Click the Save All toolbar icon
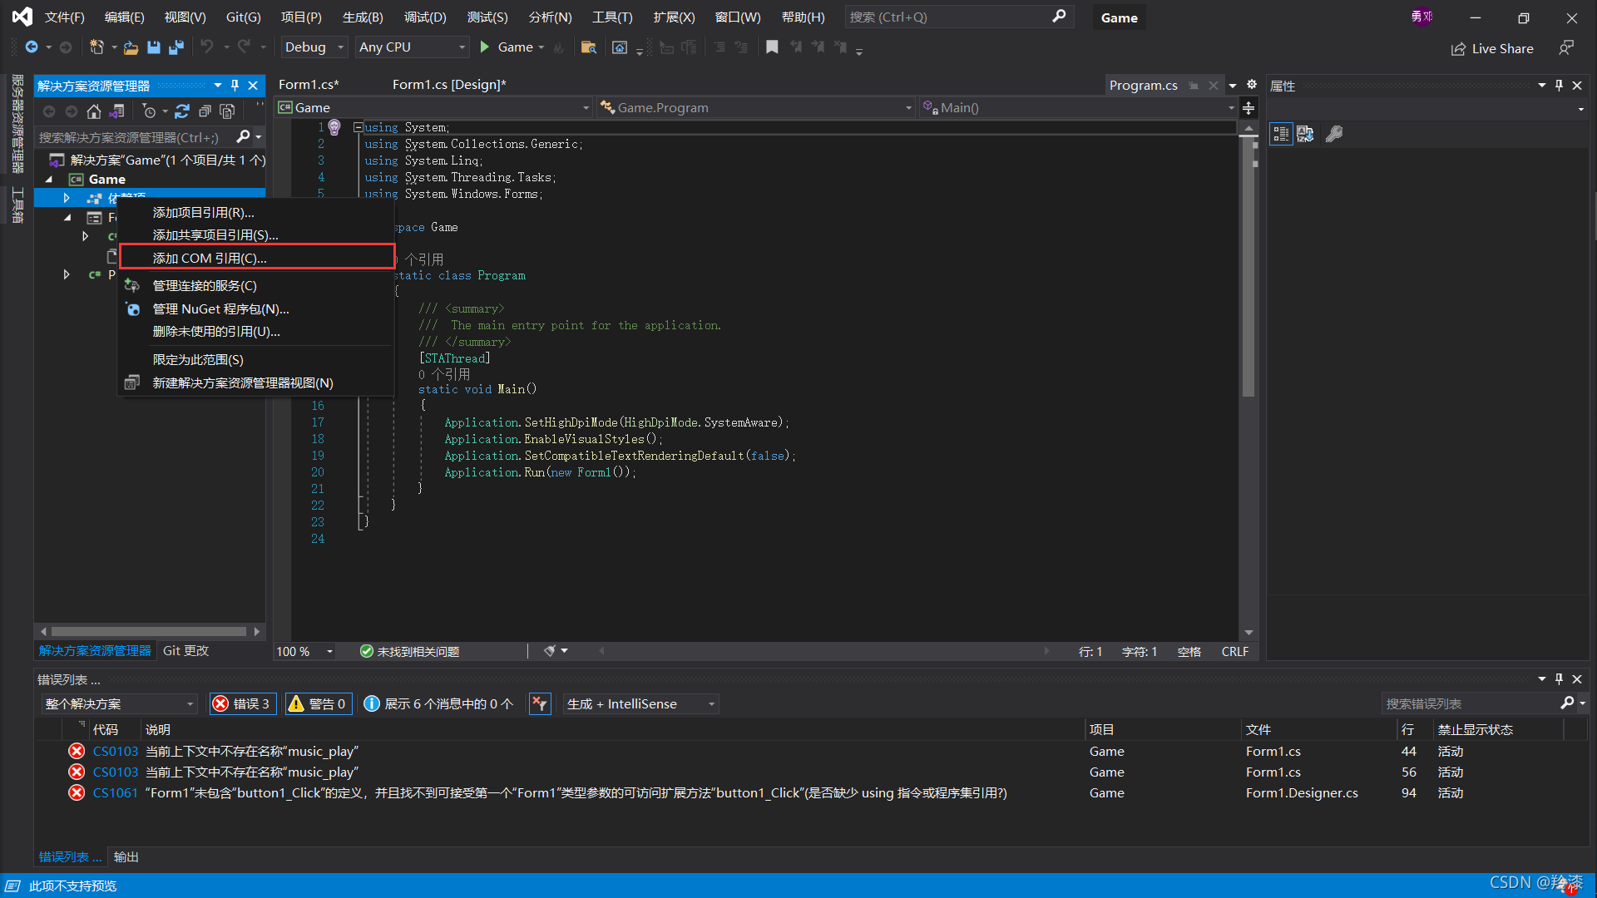This screenshot has height=898, width=1597. point(176,47)
